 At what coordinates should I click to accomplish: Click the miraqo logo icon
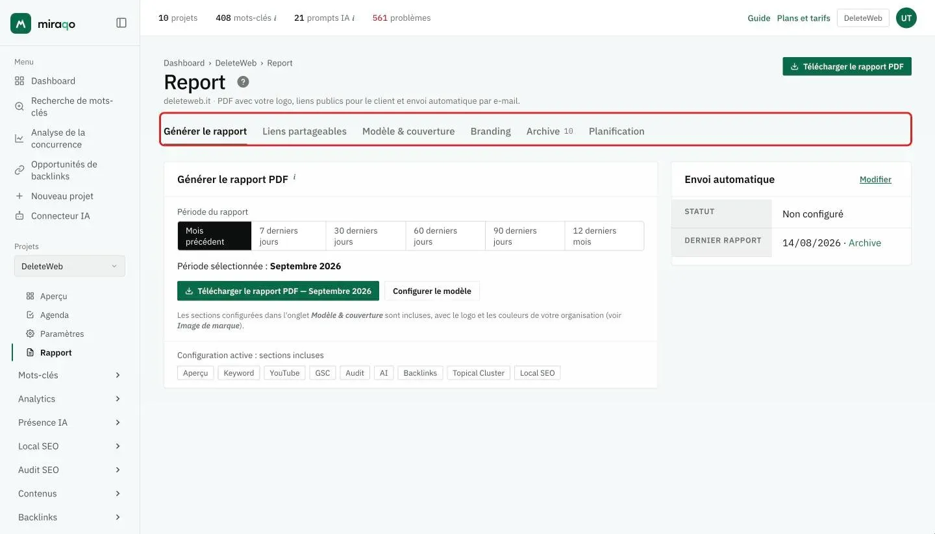(x=21, y=23)
